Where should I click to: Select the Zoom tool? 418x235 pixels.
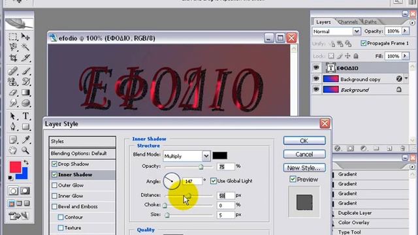[x=25, y=151]
